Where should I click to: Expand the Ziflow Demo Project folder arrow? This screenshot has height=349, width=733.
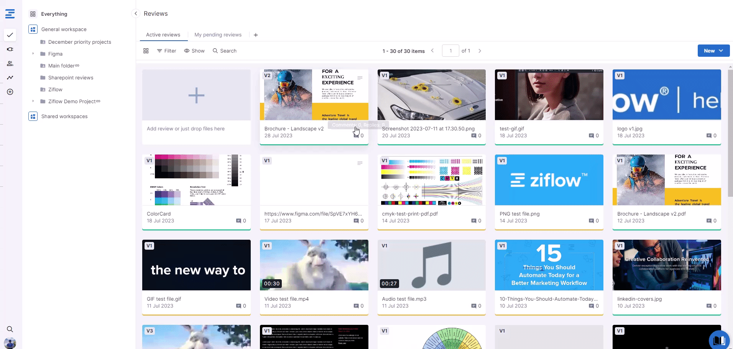(33, 101)
